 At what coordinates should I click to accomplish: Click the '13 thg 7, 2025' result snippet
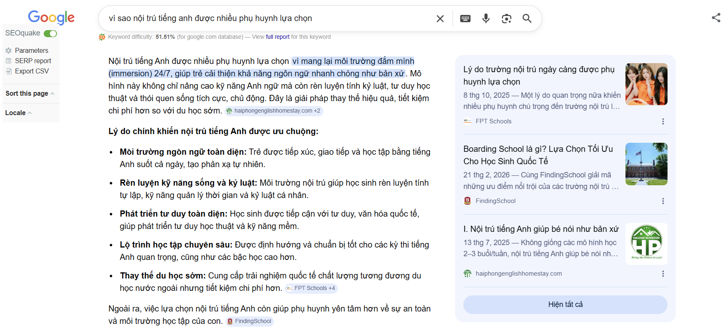click(x=541, y=248)
